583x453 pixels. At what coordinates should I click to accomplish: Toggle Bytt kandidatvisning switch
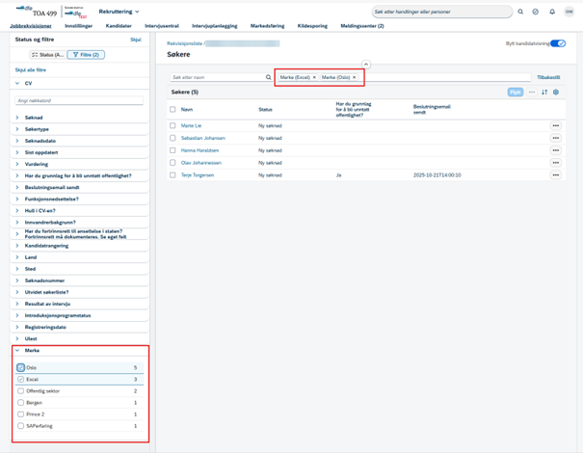pyautogui.click(x=558, y=43)
